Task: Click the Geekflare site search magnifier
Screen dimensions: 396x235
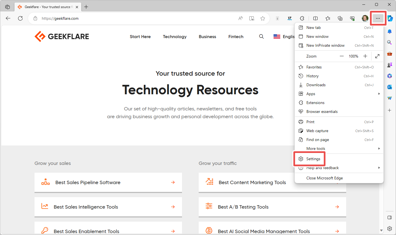Action: pyautogui.click(x=261, y=36)
